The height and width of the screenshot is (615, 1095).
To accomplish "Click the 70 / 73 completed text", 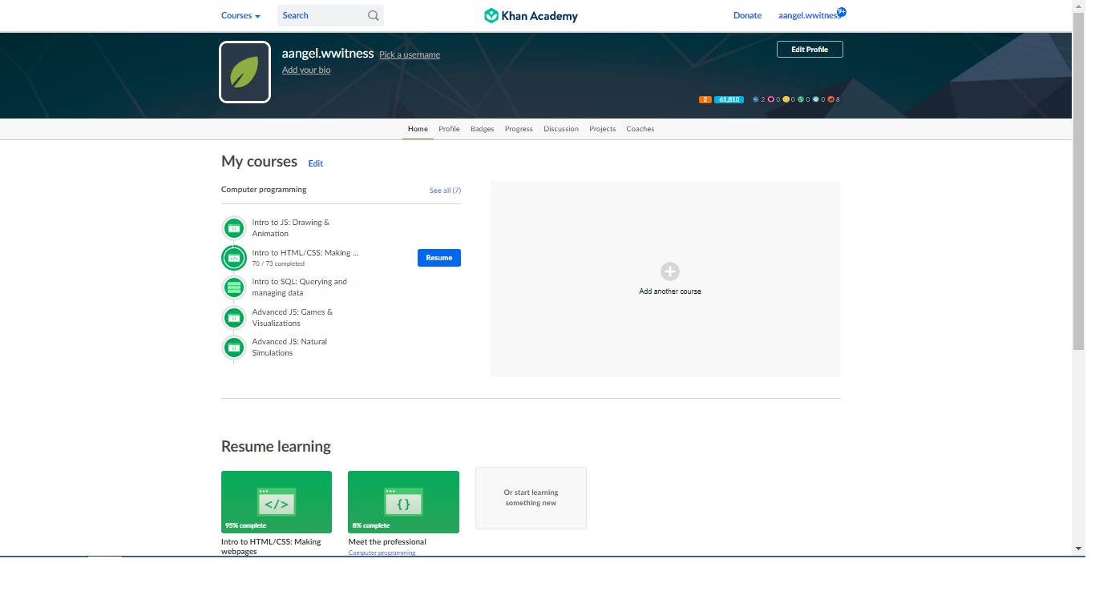I will point(278,263).
